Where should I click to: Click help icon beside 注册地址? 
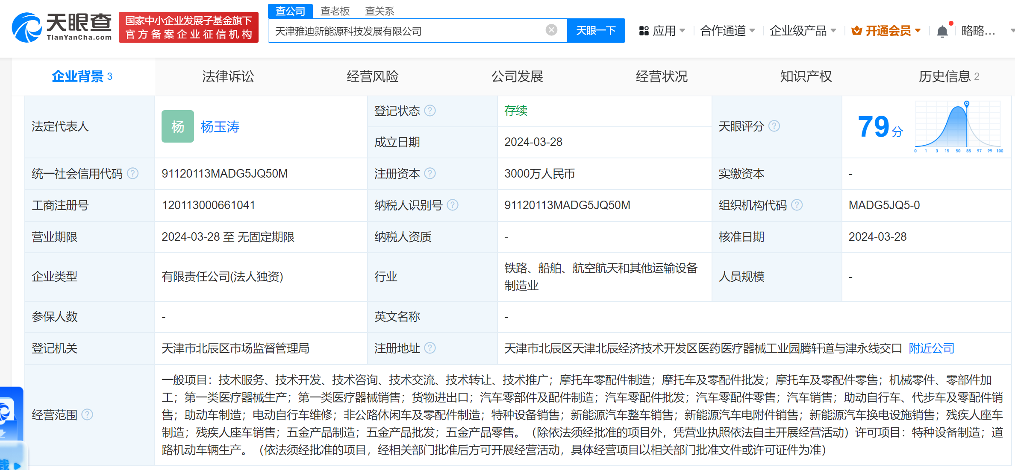430,348
